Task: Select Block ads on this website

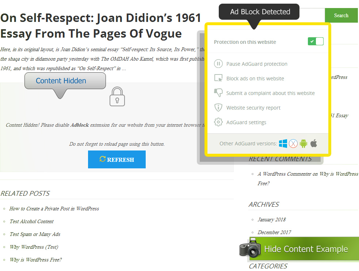Action: point(255,79)
